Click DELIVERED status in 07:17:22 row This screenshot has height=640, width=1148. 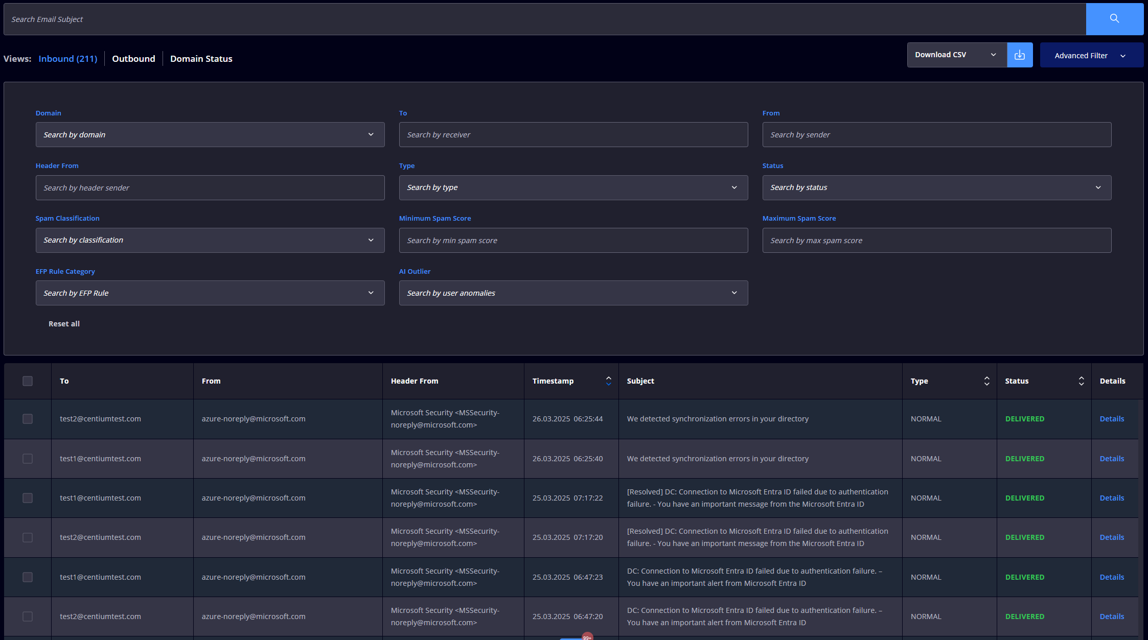pyautogui.click(x=1025, y=498)
